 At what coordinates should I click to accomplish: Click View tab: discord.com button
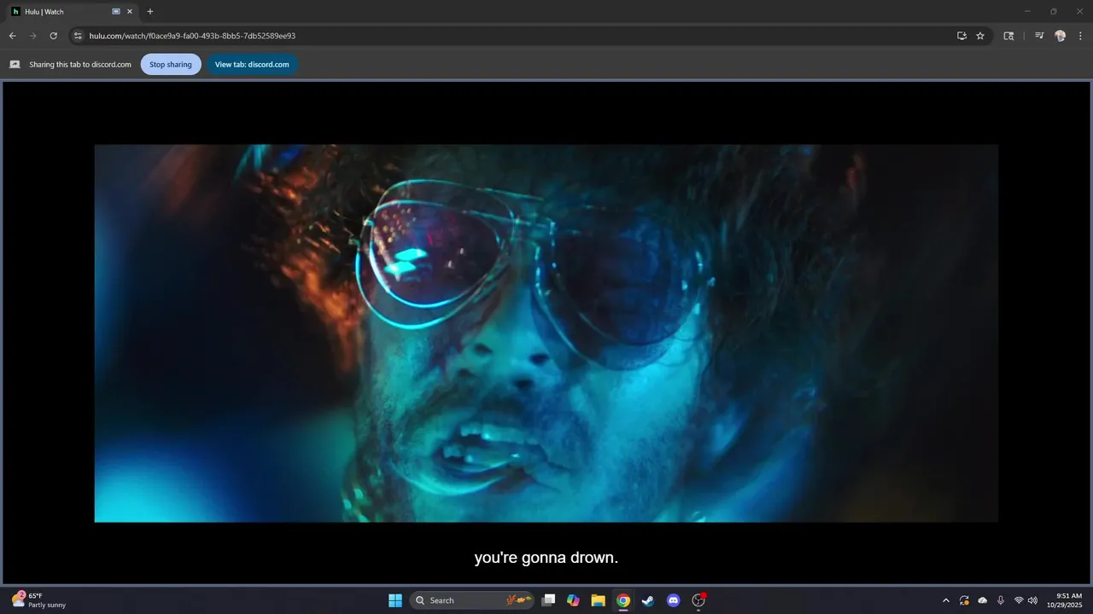click(x=252, y=64)
